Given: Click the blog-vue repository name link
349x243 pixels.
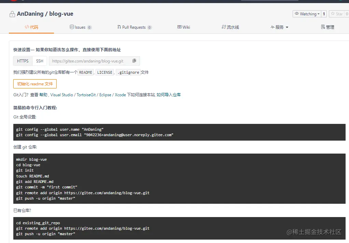Looking at the screenshot, I should pos(61,14).
